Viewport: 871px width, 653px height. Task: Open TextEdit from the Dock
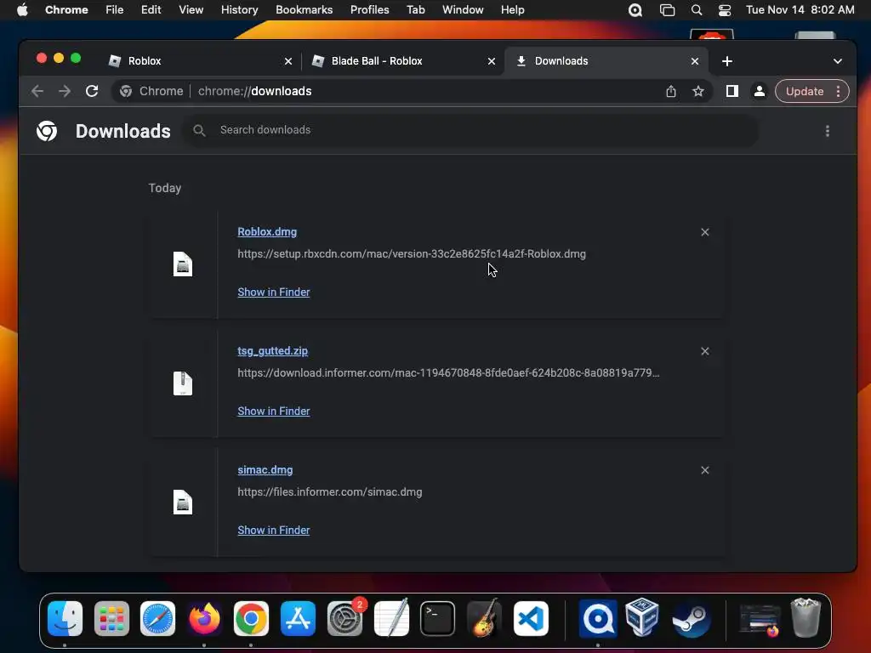coord(391,619)
